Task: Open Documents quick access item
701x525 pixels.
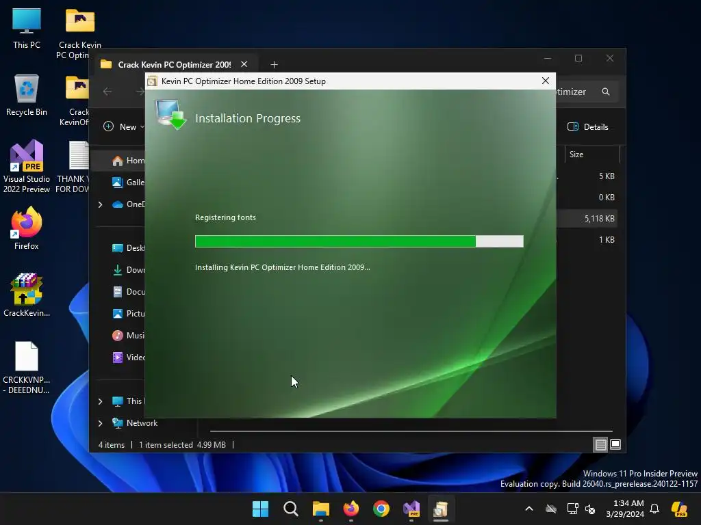Action: tap(128, 291)
